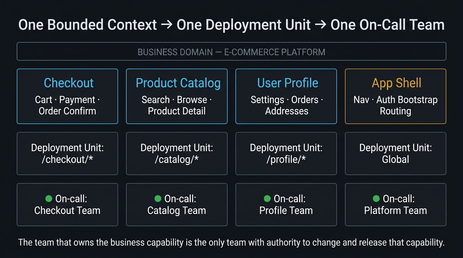
Task: Click the 'On-call: Profile Team' label
Action: coord(286,205)
